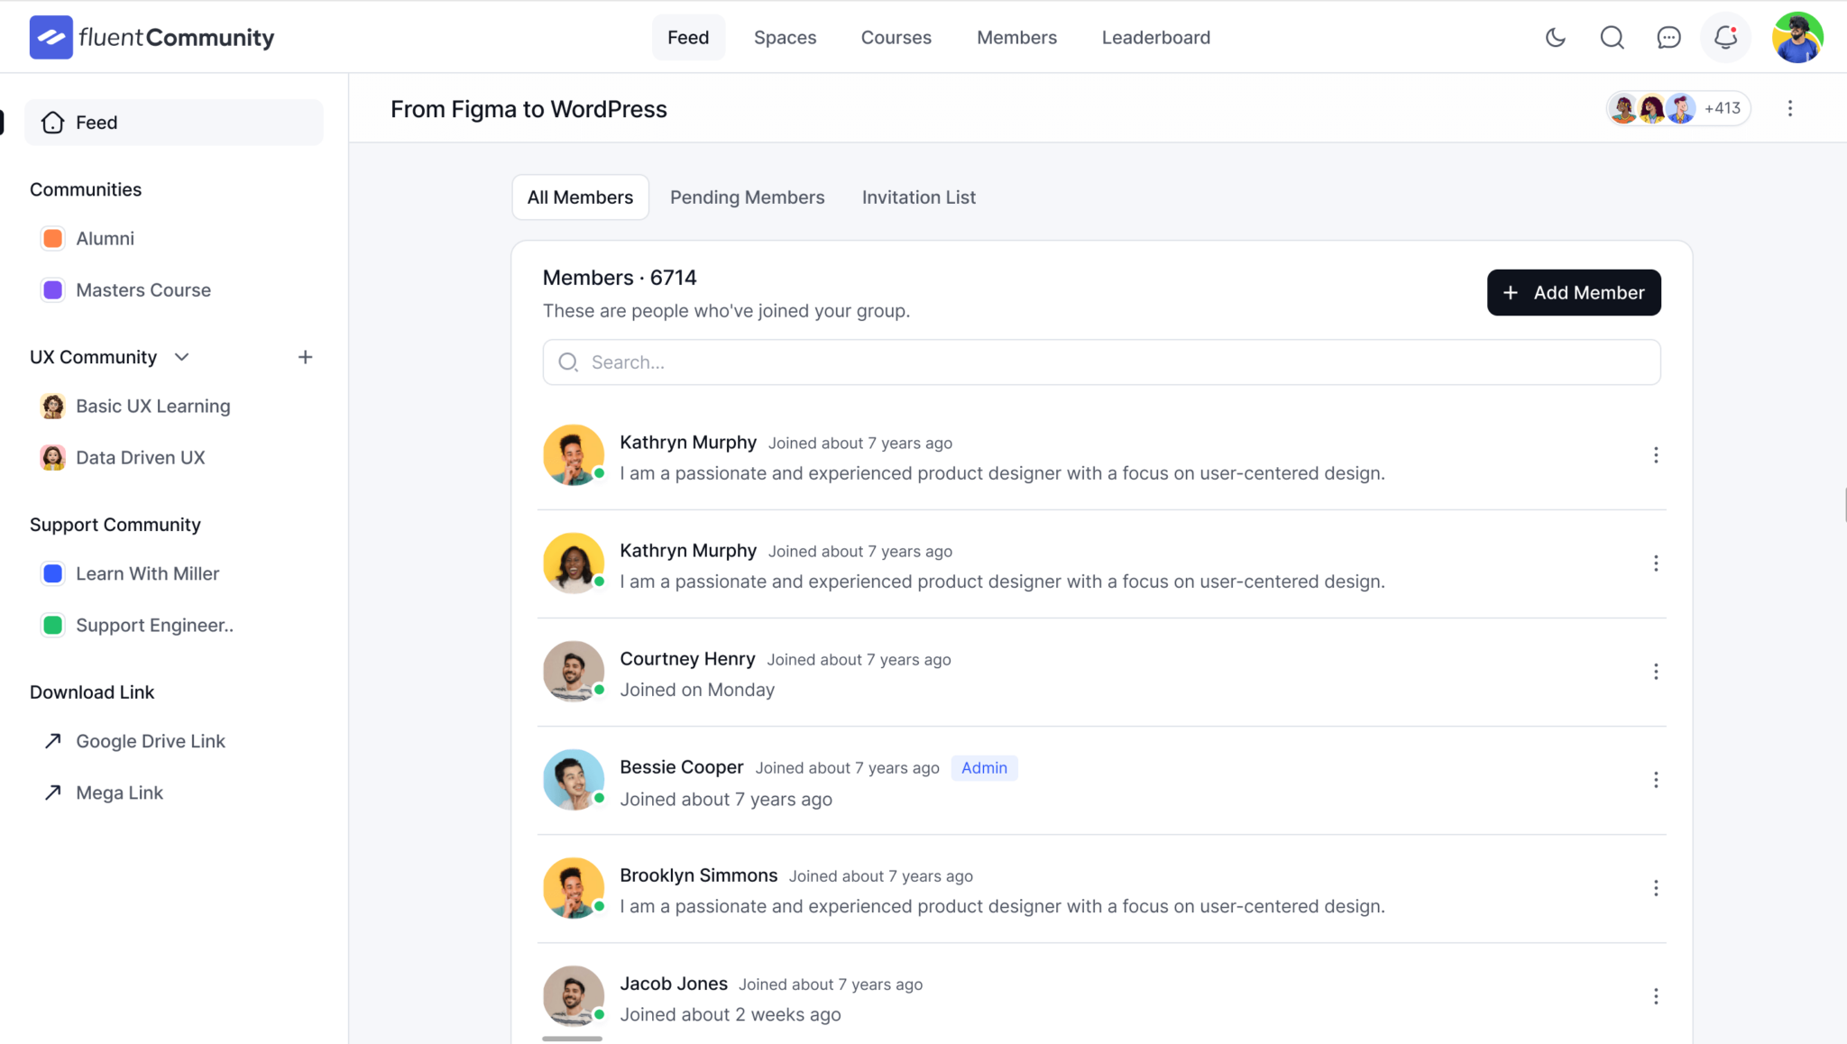Open the Invitation List tab
Image resolution: width=1847 pixels, height=1044 pixels.
pyautogui.click(x=918, y=197)
